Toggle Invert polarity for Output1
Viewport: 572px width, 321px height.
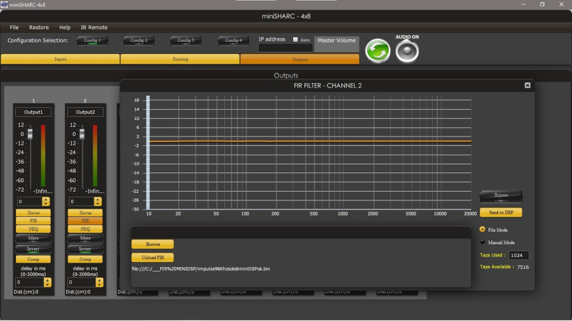click(33, 249)
